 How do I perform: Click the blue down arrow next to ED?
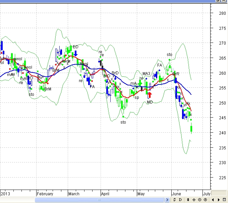tap(76, 54)
